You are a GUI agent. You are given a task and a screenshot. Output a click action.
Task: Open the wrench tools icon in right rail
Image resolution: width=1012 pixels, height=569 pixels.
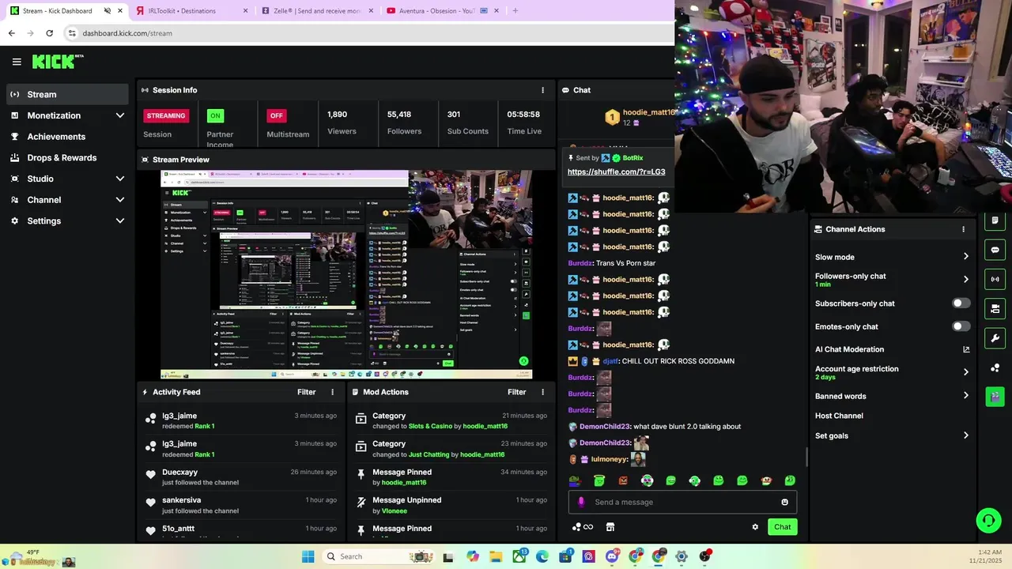[995, 338]
